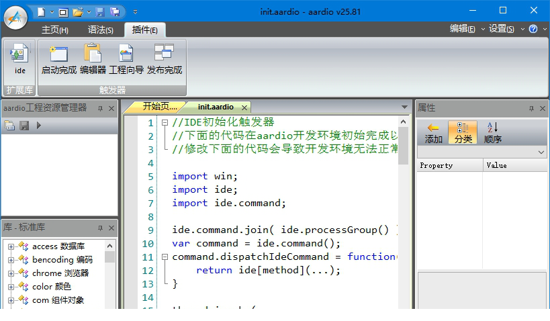Click the 添加 button in properties
Image resolution: width=550 pixels, height=321 pixels.
tap(433, 132)
